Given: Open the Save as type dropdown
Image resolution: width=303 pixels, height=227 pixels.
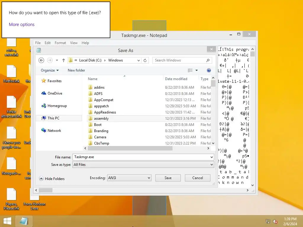Looking at the screenshot, I should [x=143, y=165].
